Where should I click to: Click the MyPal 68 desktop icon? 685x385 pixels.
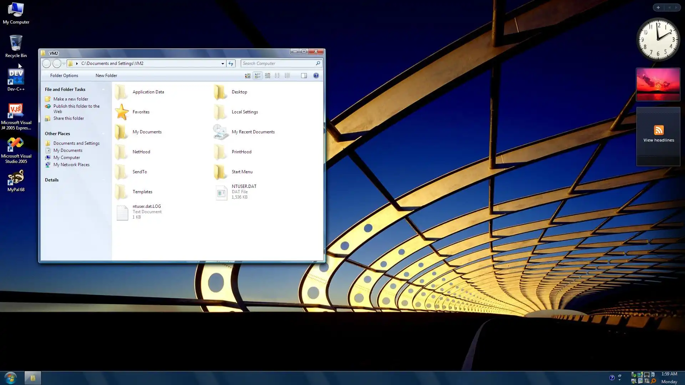(x=16, y=181)
